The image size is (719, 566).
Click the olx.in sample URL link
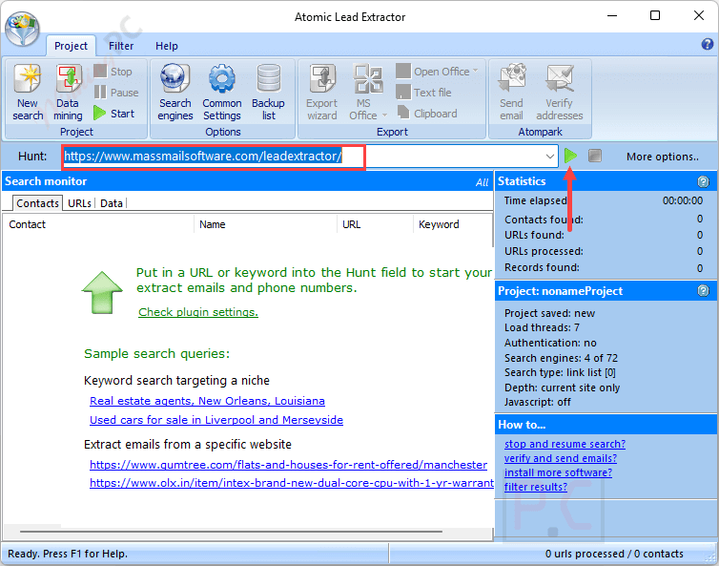[x=292, y=483]
